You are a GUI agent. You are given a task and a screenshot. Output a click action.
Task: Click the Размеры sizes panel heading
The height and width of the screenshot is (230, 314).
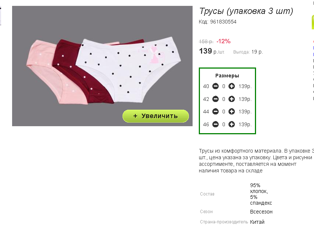tap(227, 75)
